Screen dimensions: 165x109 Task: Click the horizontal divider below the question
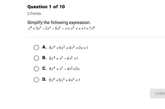[96, 37]
